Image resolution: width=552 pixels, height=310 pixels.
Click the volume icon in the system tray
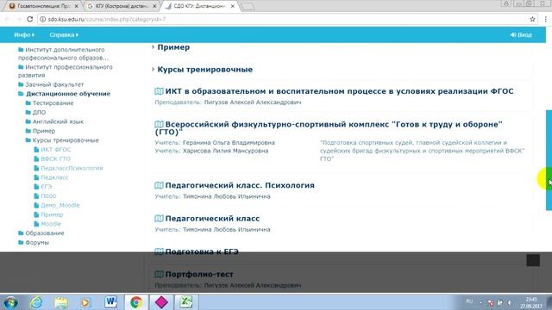(510, 302)
